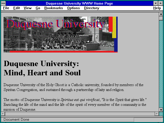Open the File menu
The width and height of the screenshot is (164, 123).
tap(6, 8)
